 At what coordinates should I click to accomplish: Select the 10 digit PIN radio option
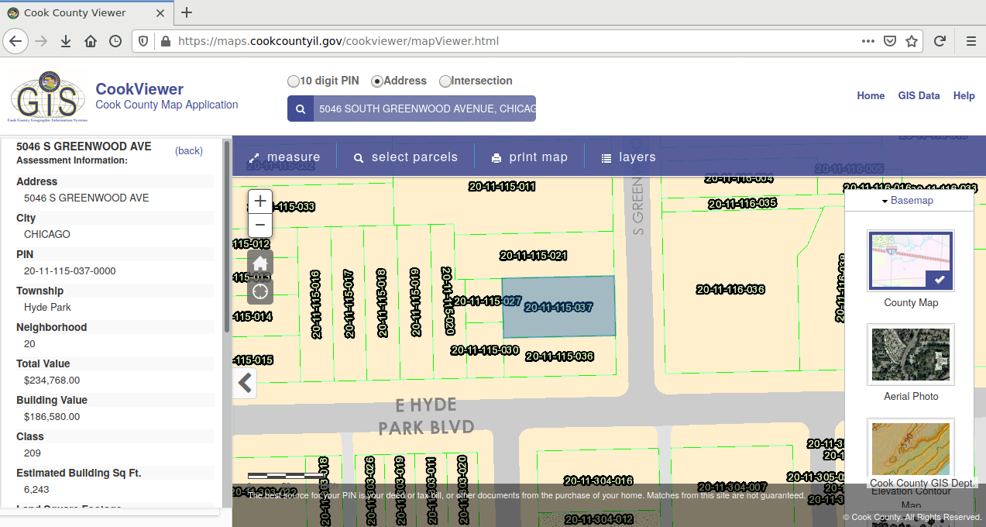[294, 81]
